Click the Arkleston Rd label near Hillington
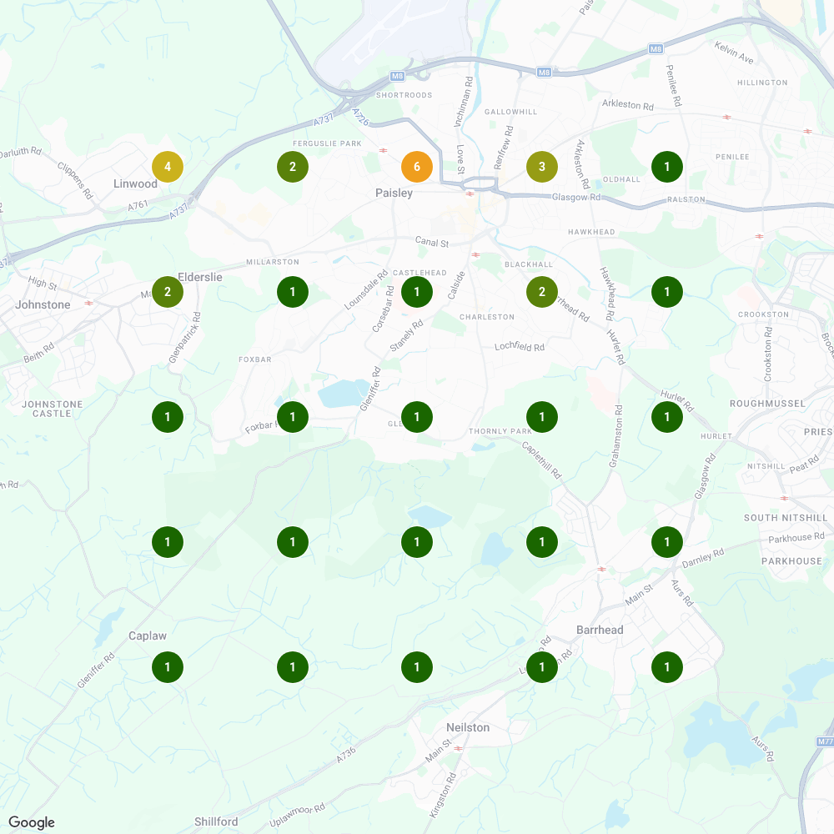834x834 pixels. tap(628, 105)
